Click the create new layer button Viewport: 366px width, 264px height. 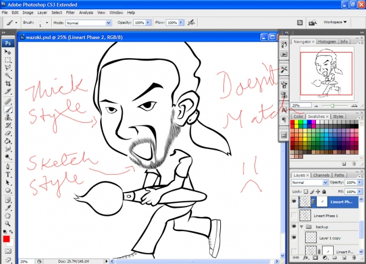pyautogui.click(x=344, y=258)
